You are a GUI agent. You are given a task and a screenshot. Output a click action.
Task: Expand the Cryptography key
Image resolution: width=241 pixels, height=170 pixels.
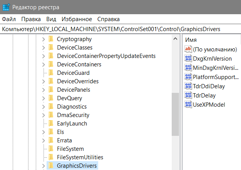[x=43, y=39]
